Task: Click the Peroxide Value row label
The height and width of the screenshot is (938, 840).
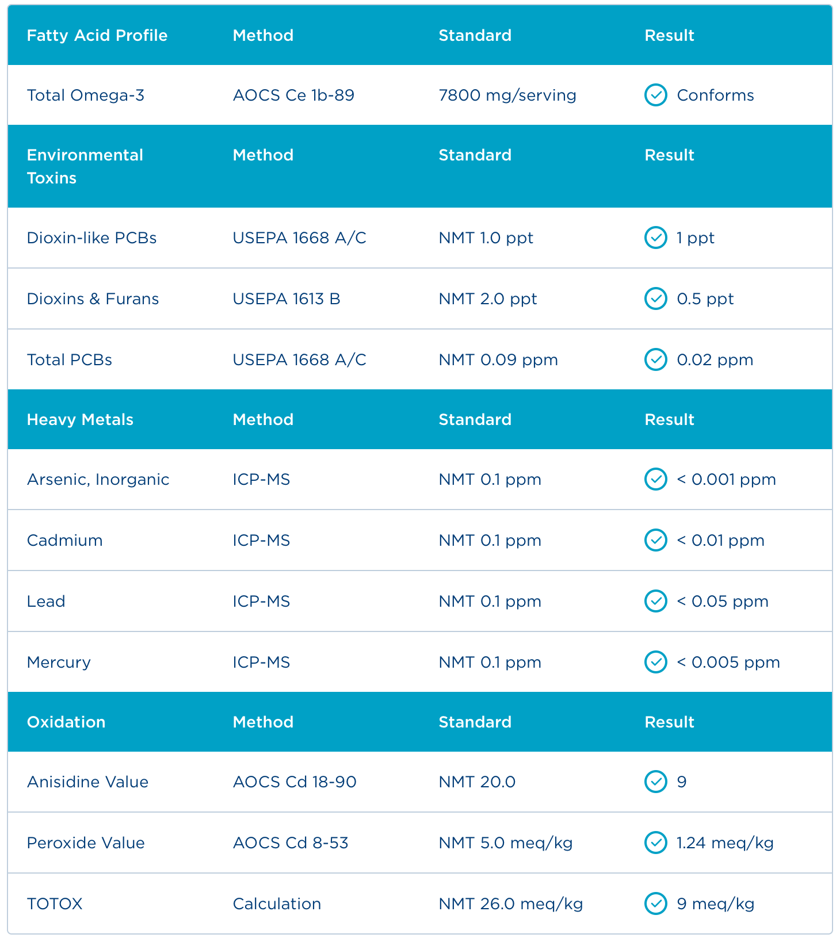Action: point(86,843)
